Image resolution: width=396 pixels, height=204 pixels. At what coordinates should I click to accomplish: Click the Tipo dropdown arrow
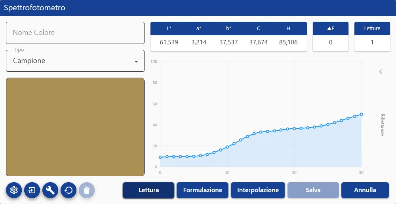pos(136,61)
